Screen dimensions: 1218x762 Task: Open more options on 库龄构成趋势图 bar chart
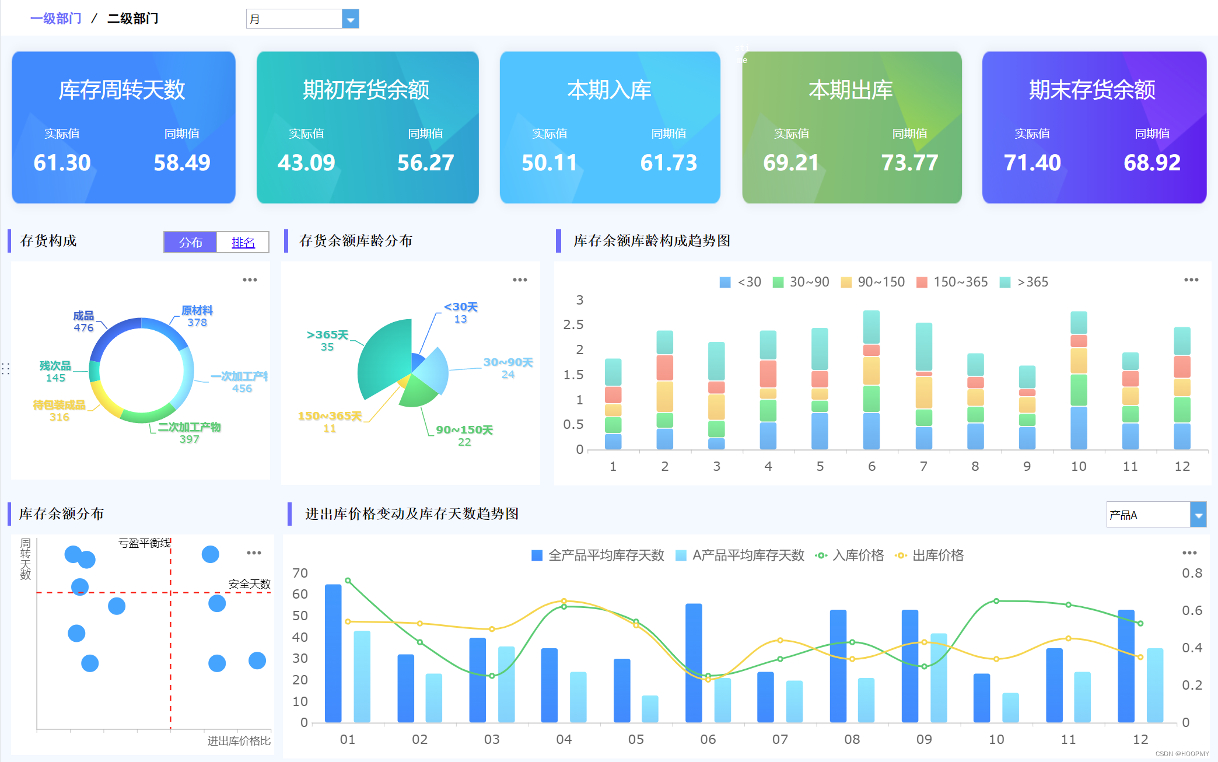click(1191, 280)
